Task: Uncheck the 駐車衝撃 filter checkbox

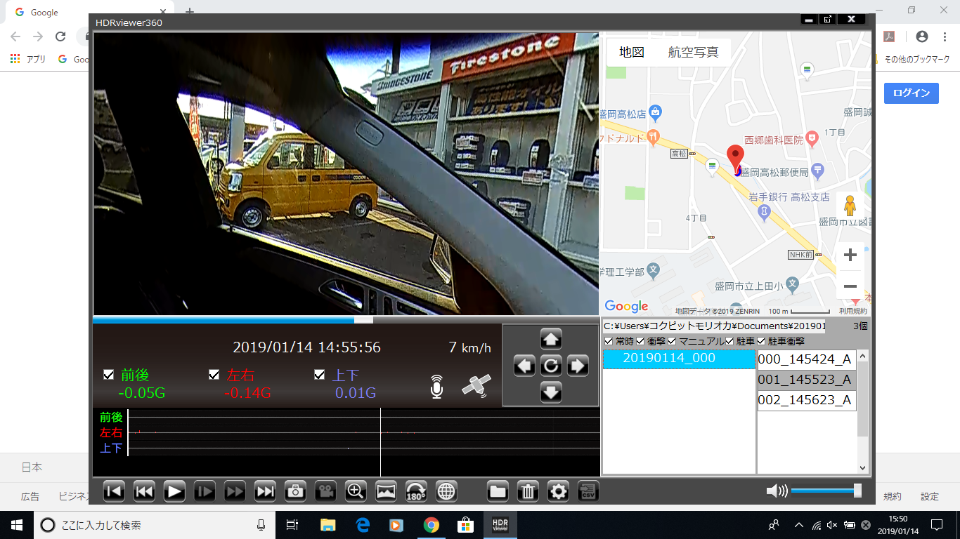Action: [x=761, y=341]
